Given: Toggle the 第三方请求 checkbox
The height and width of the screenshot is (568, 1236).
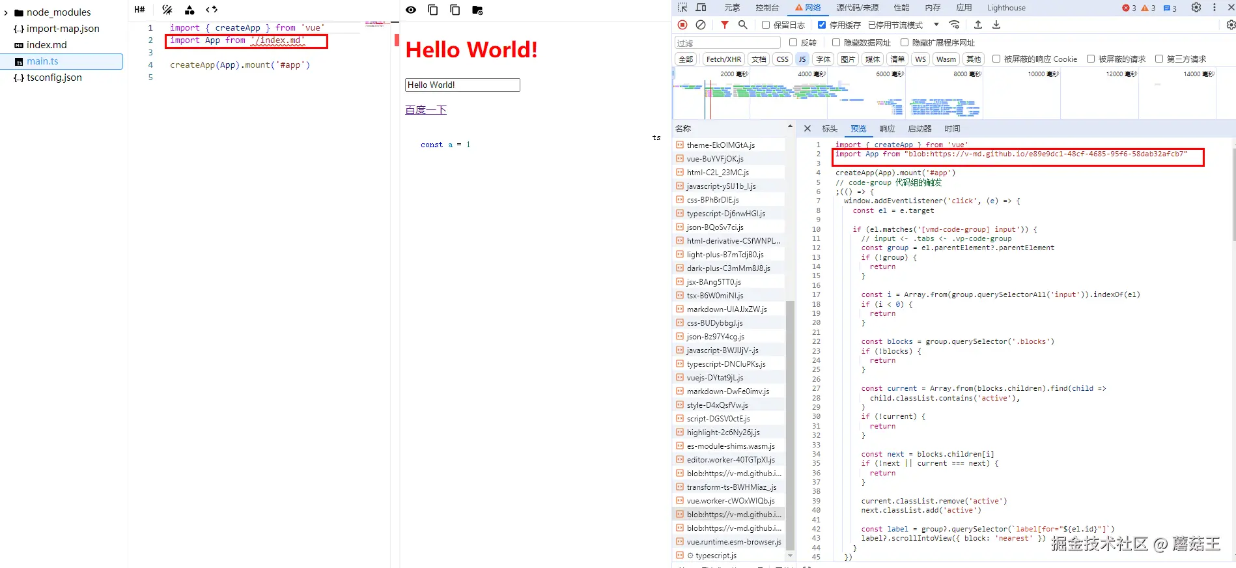Looking at the screenshot, I should coord(1159,59).
